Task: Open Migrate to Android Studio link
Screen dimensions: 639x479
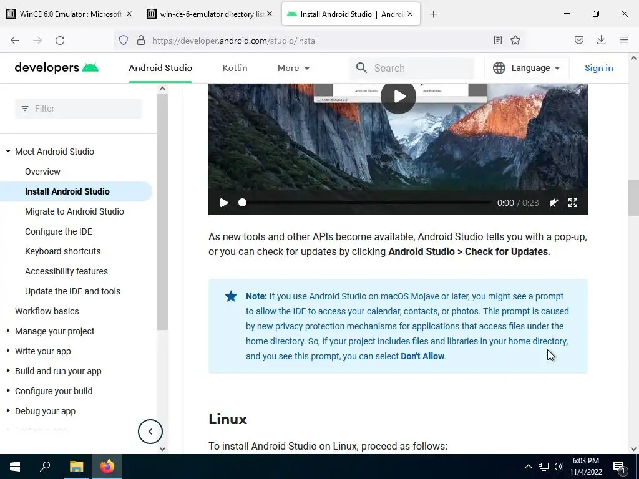Action: click(x=74, y=211)
